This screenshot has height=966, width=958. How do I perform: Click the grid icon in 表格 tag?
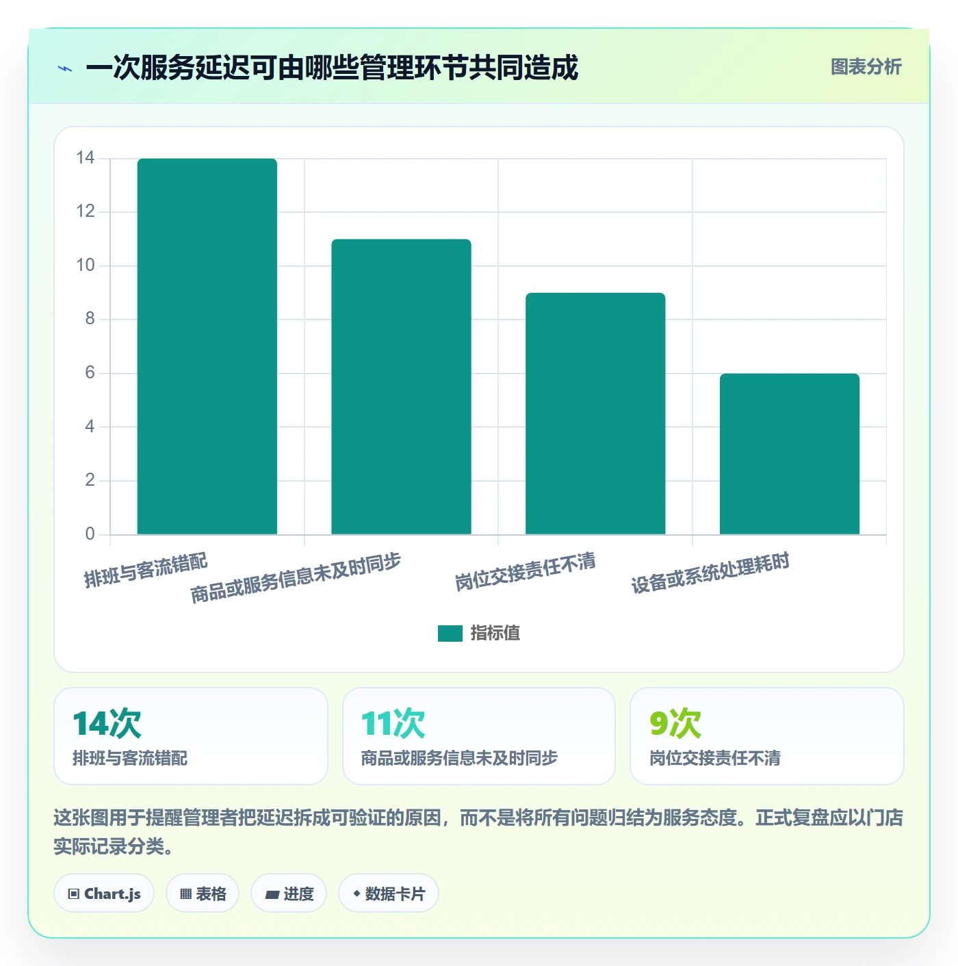[185, 894]
